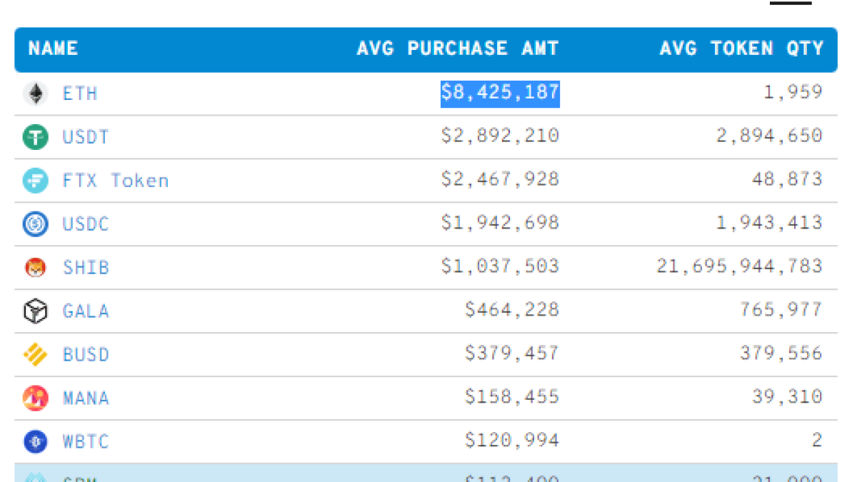Screen dimensions: 857x482
Task: Click the SHIB quantity 21,695,944,783
Action: (x=740, y=267)
